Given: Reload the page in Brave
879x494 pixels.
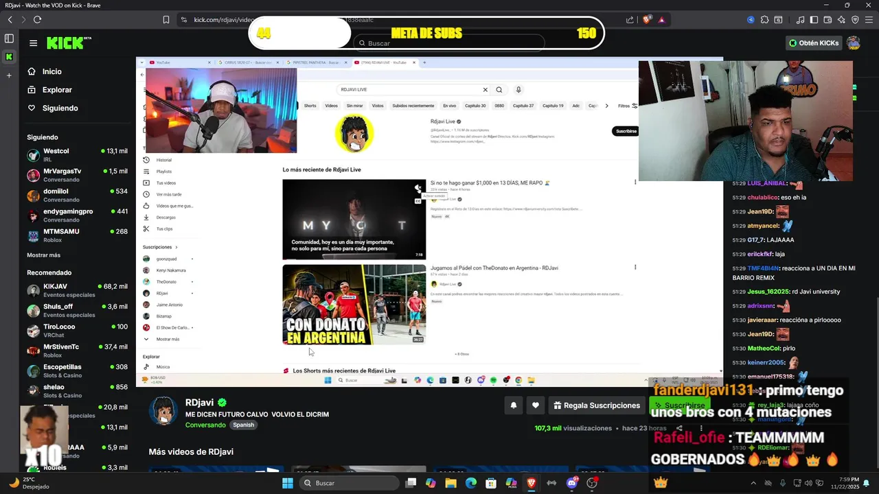Looking at the screenshot, I should (37, 20).
